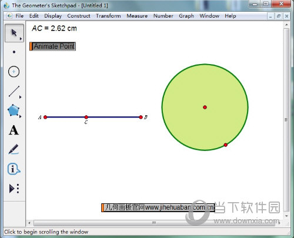Select the Text tool
Image resolution: width=294 pixels, height=238 pixels.
14,130
